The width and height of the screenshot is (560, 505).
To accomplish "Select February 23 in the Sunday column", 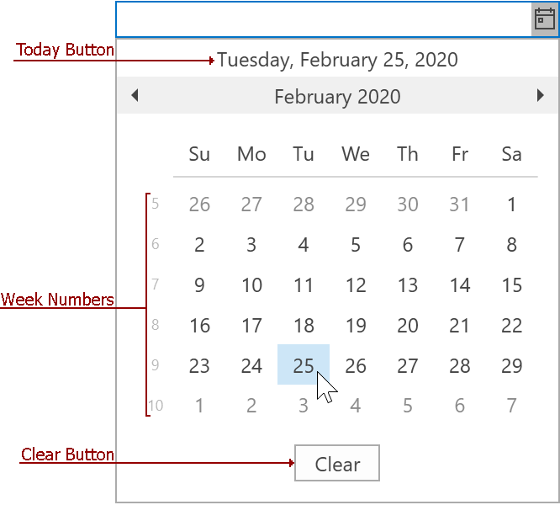I will pyautogui.click(x=199, y=366).
